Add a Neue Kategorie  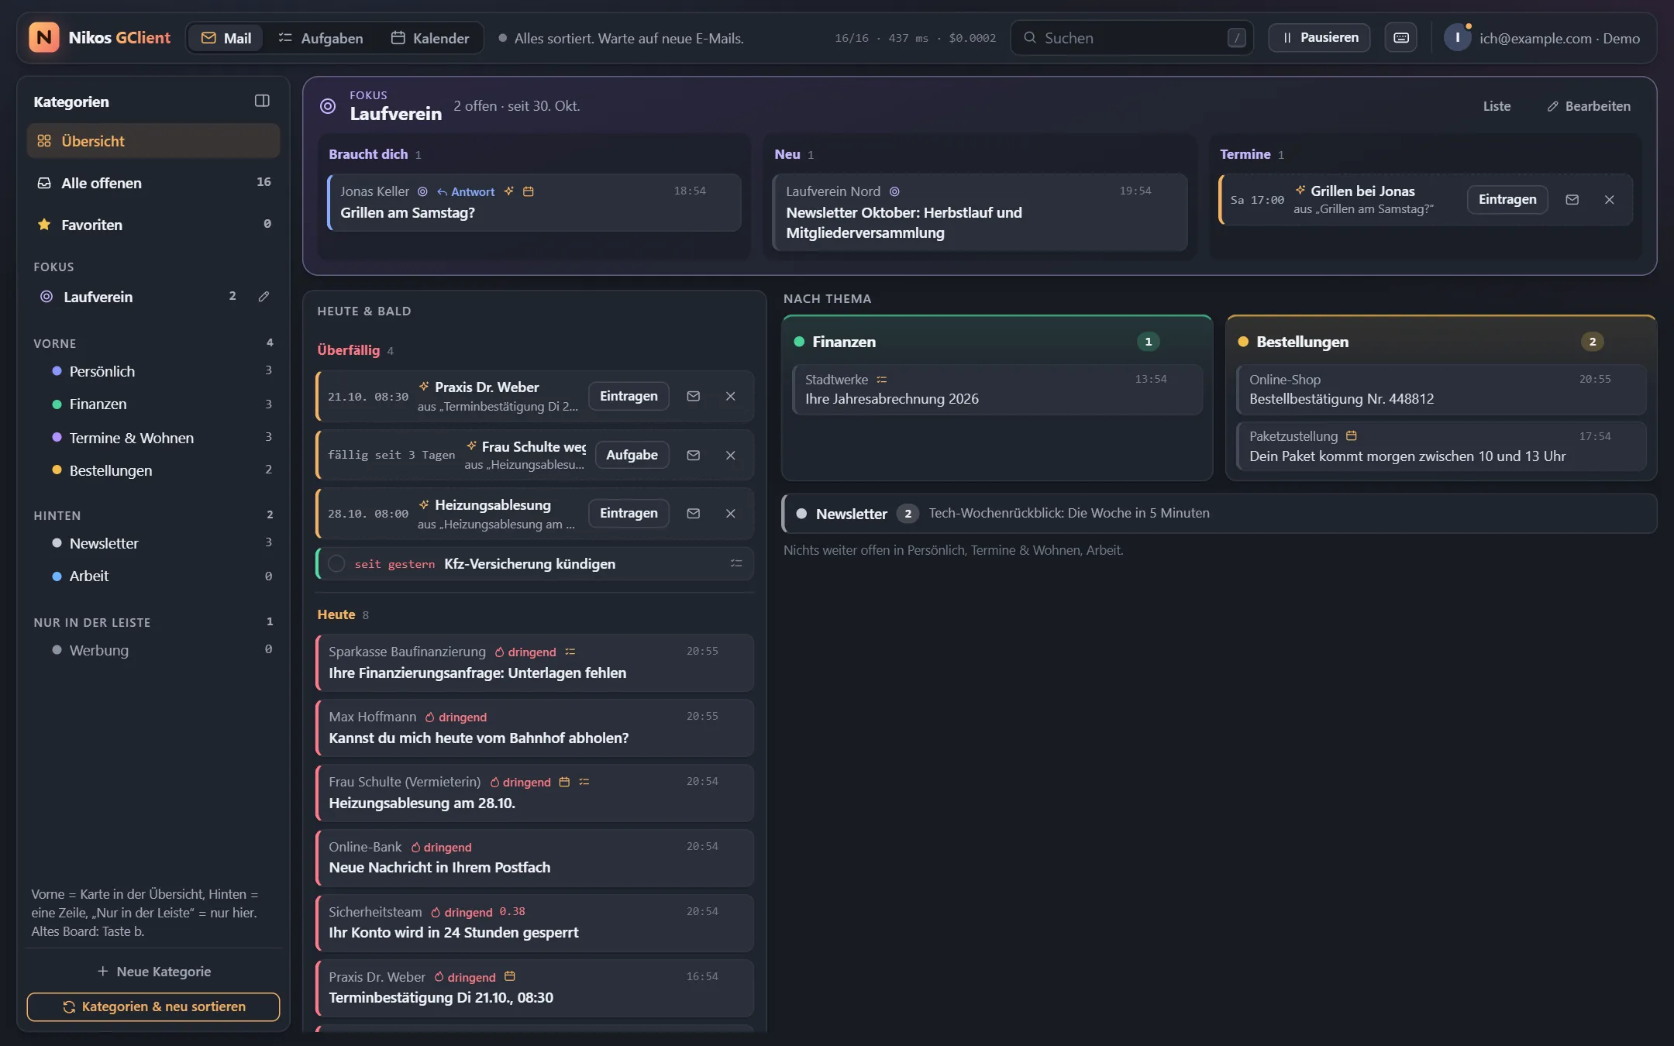pyautogui.click(x=153, y=972)
